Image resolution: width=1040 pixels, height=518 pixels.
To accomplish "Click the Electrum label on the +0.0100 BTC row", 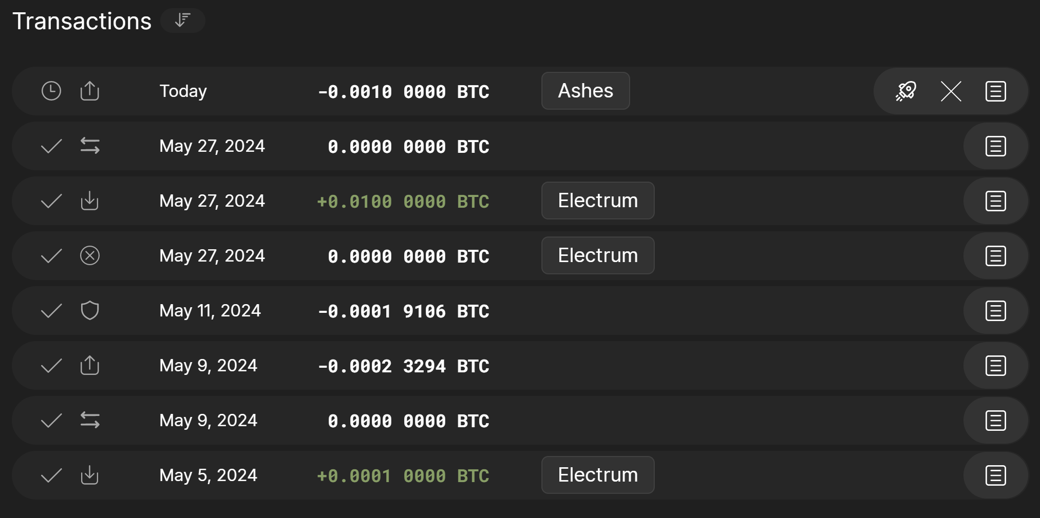I will [597, 201].
